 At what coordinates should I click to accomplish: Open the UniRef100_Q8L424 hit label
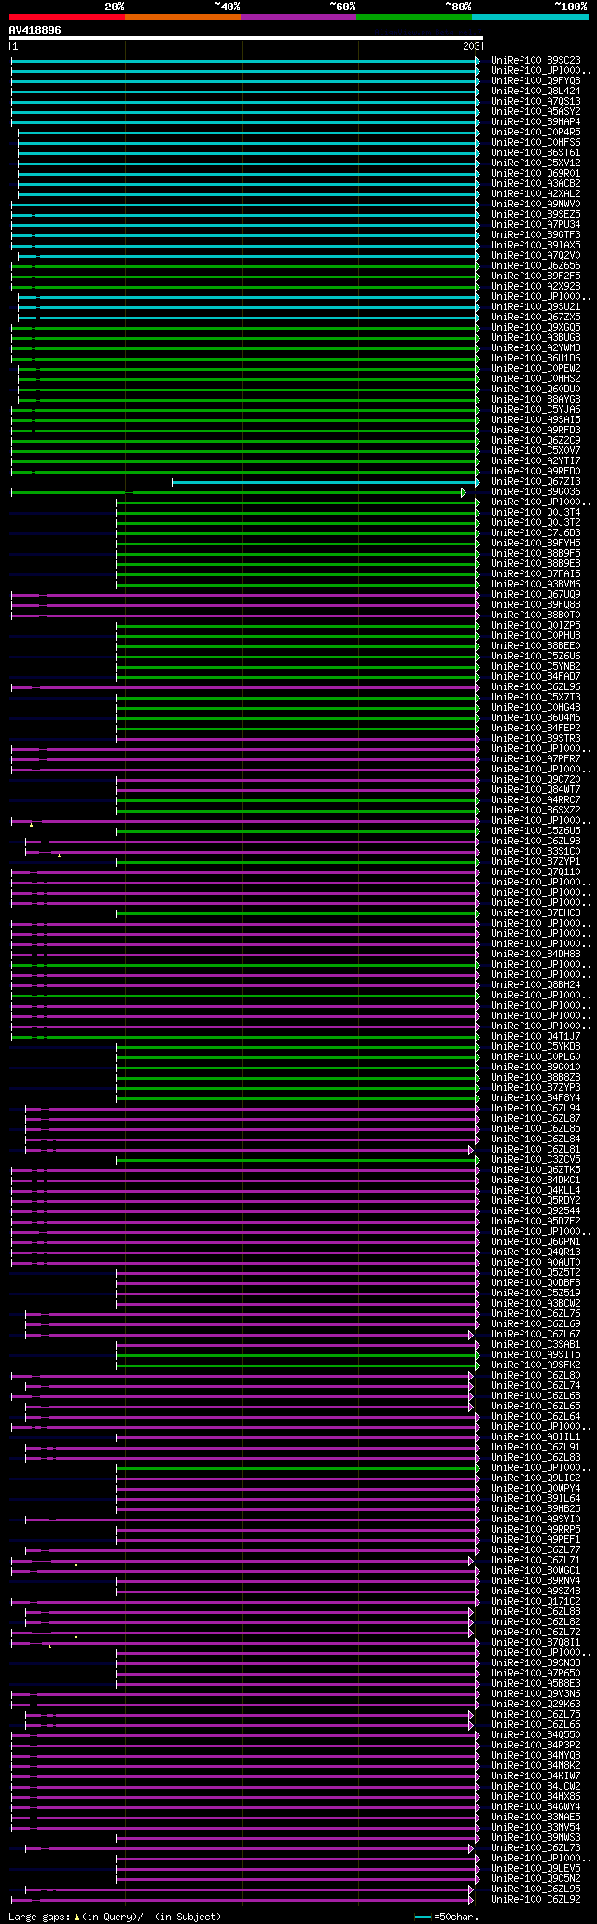point(535,92)
